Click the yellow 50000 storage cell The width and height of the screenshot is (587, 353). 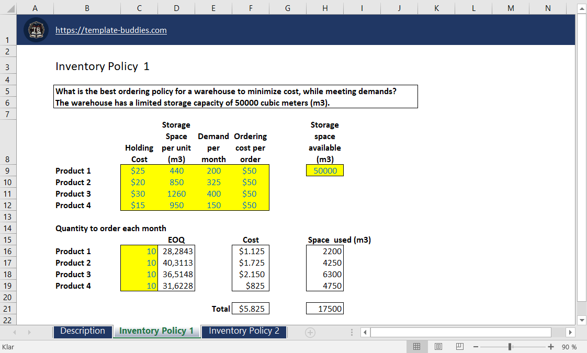[324, 170]
